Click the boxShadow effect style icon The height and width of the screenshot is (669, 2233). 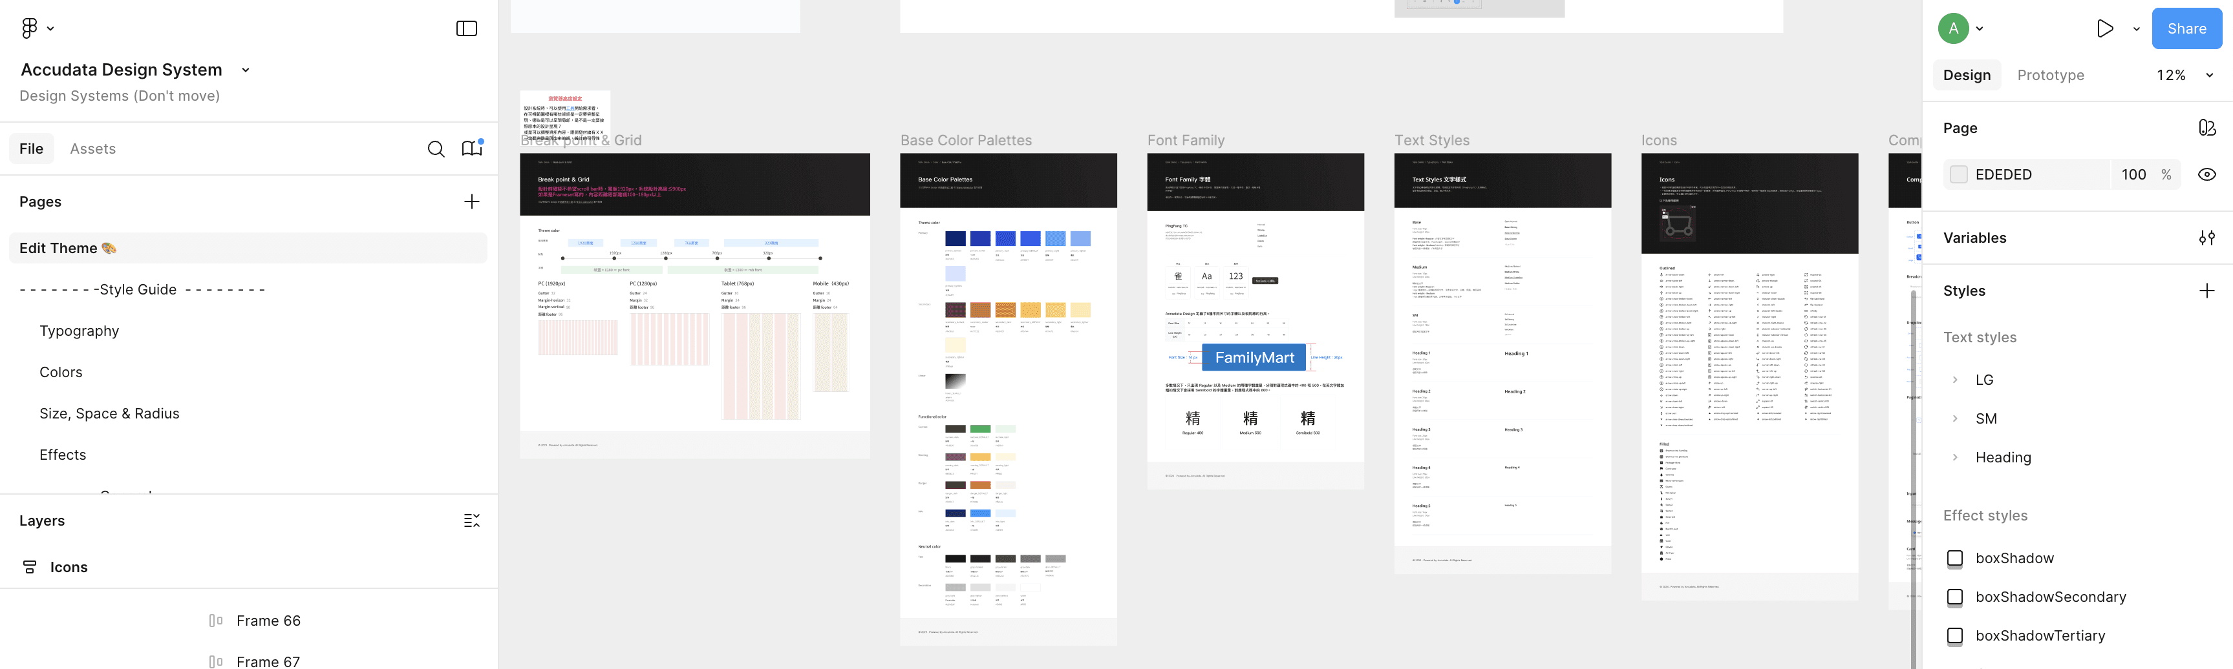(x=1955, y=558)
